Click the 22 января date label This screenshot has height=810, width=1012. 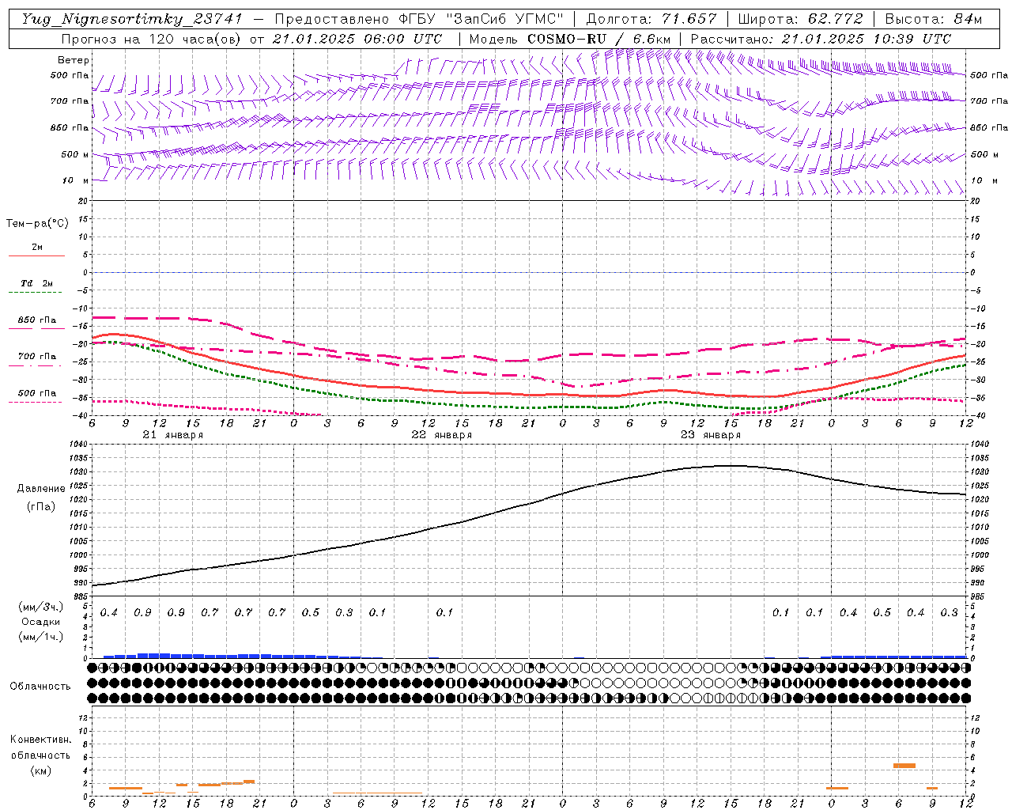click(441, 435)
